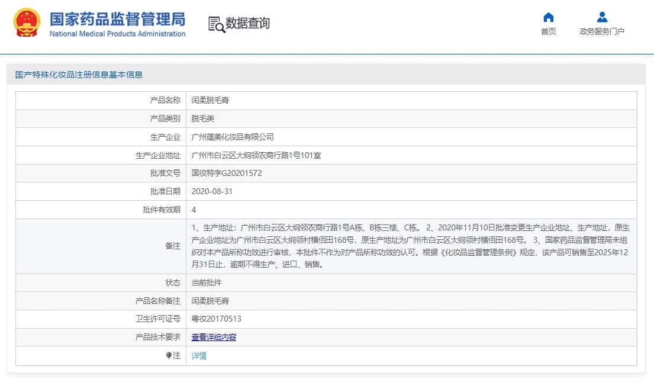Click the 批准日期 date 2020-08-31
The height and width of the screenshot is (382, 654).
point(213,191)
